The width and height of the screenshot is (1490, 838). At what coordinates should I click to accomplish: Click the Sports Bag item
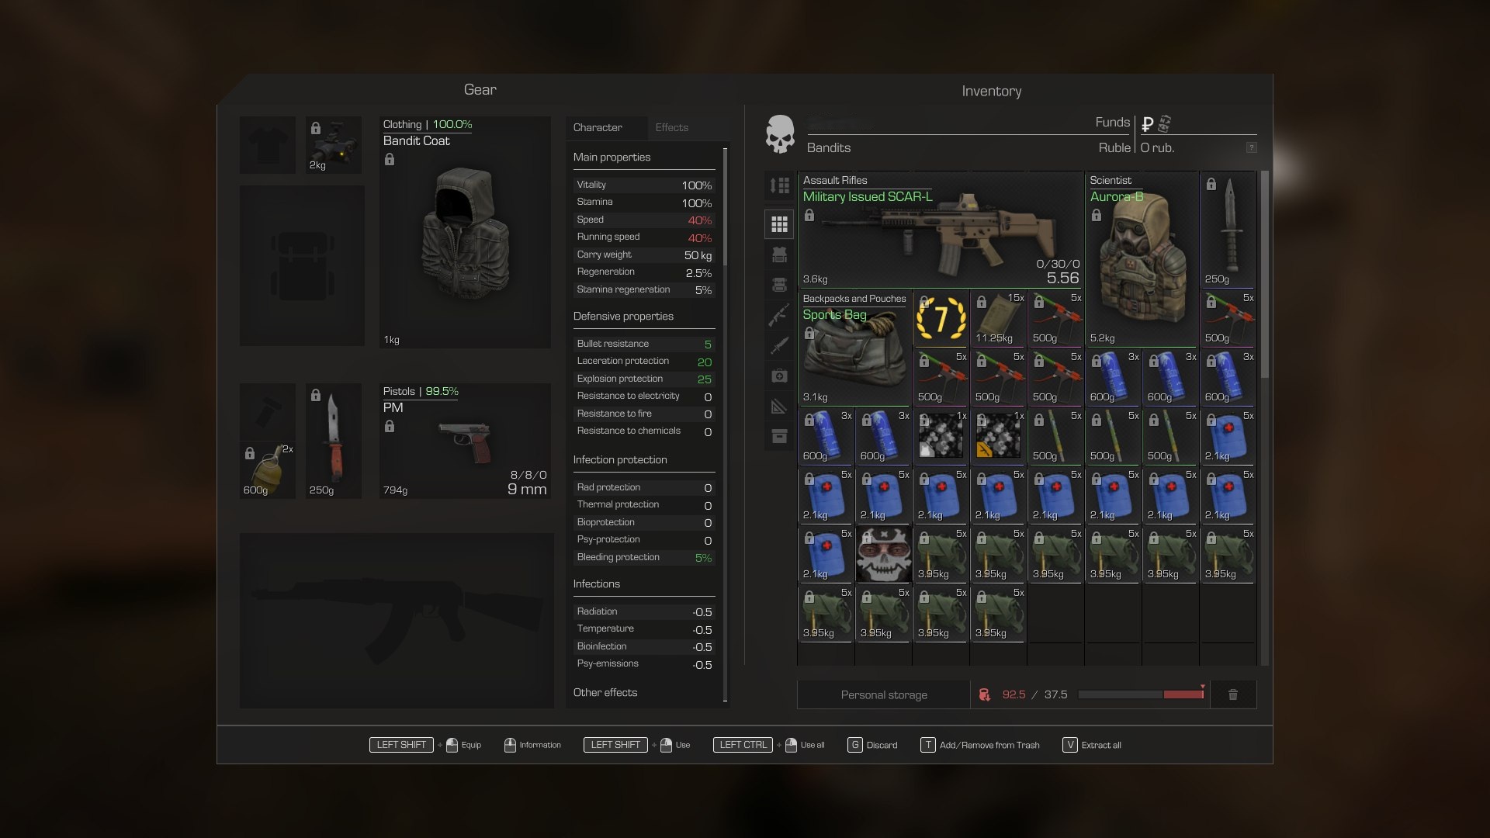[854, 348]
